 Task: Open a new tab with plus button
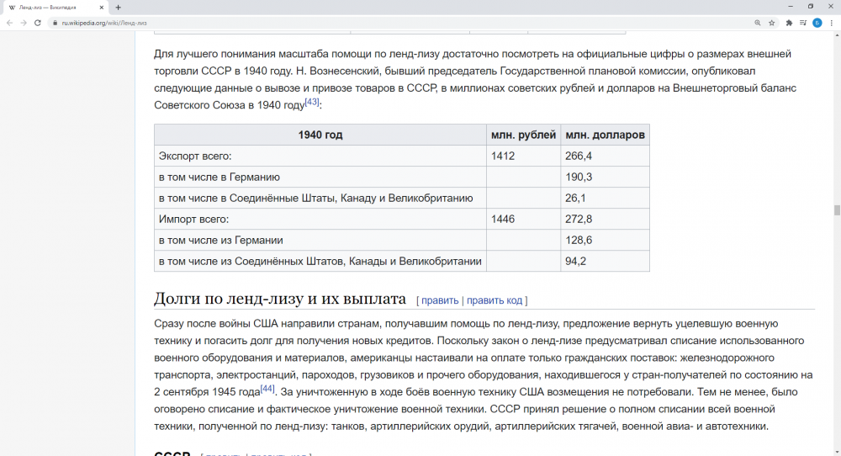coord(118,7)
